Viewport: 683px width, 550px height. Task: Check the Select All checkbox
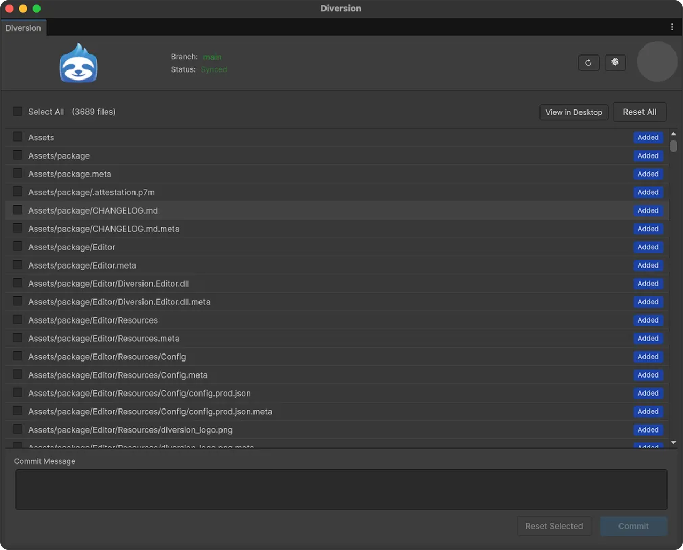18,111
